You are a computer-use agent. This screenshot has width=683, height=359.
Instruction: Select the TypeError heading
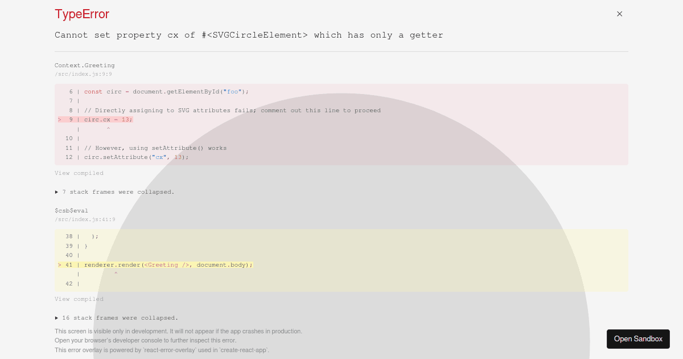point(82,14)
